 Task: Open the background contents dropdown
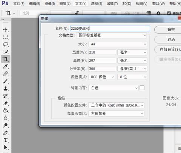click(114, 88)
